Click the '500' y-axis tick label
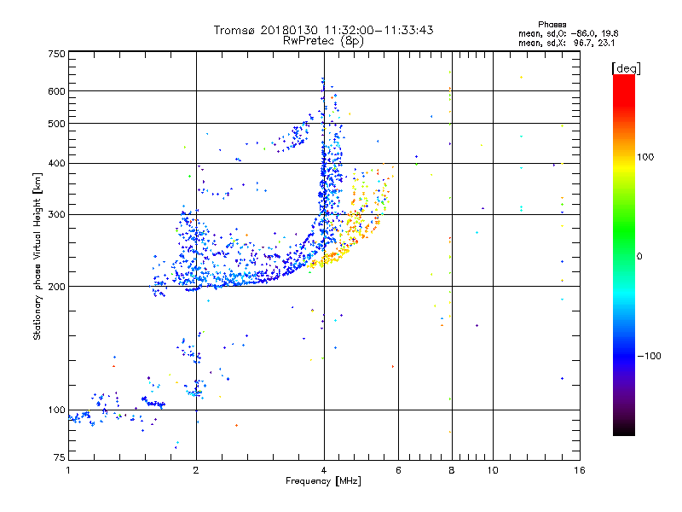The width and height of the screenshot is (682, 512). (56, 124)
